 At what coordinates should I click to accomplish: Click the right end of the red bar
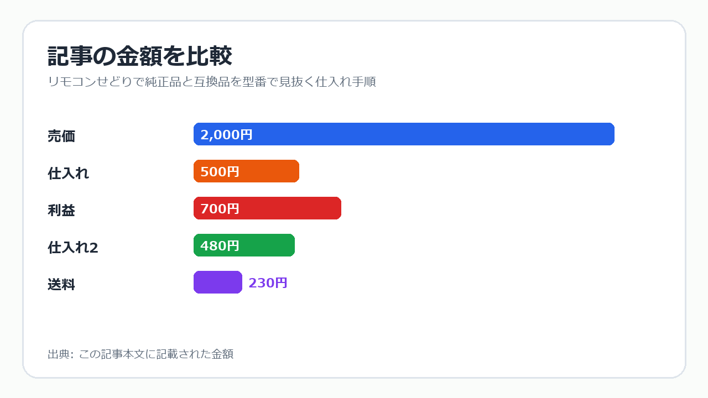pyautogui.click(x=338, y=208)
